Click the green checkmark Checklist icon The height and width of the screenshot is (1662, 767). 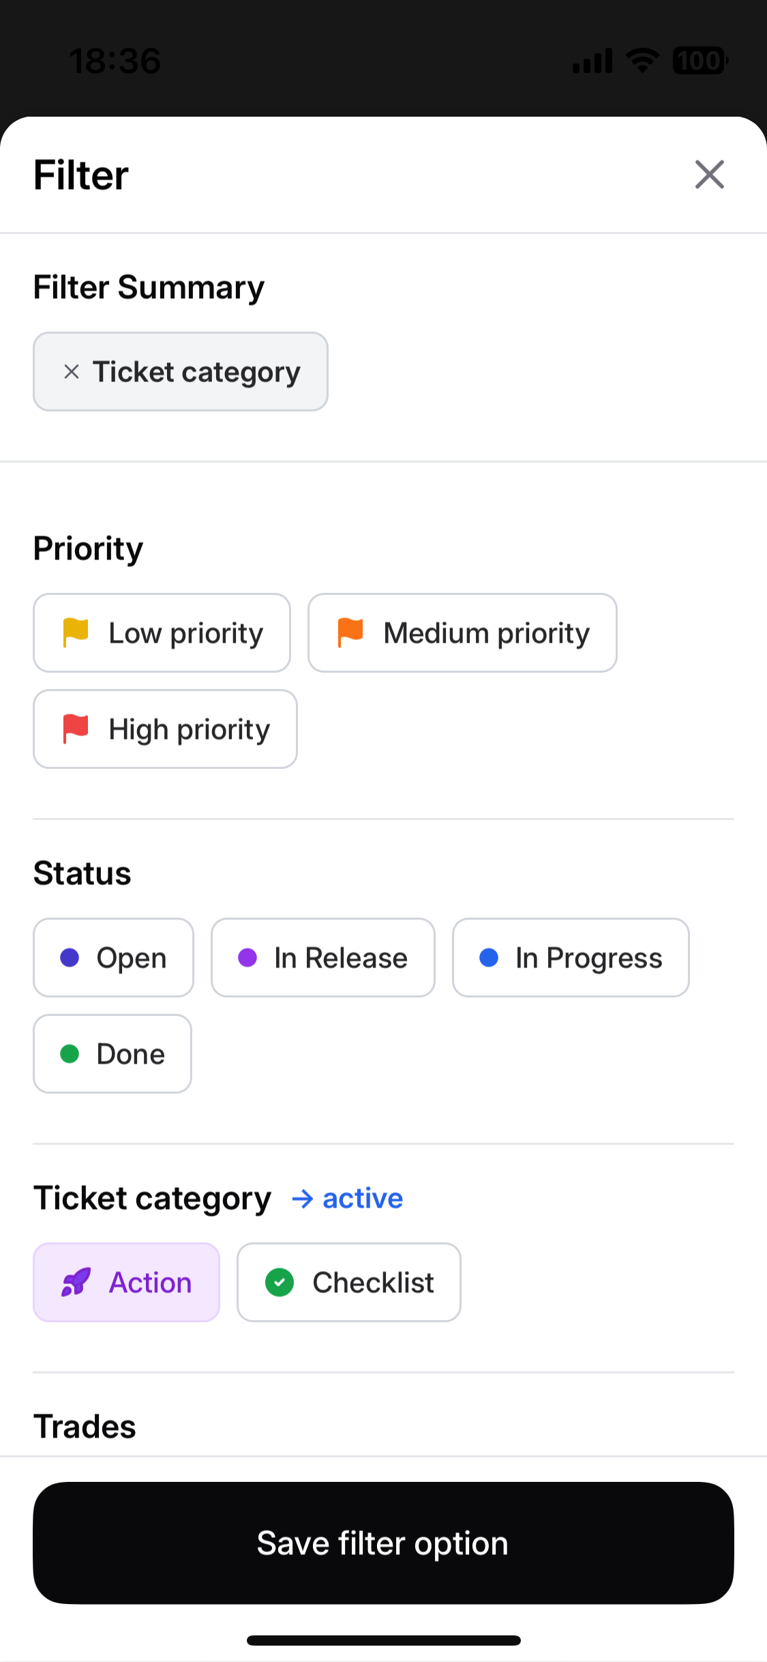click(x=280, y=1283)
